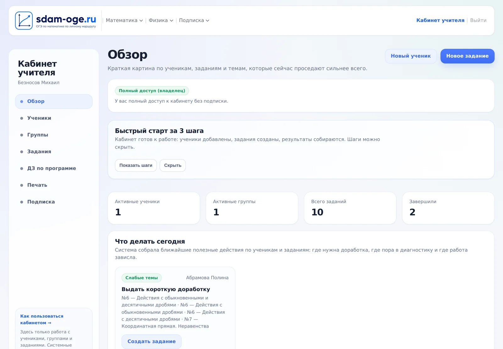This screenshot has width=503, height=349.
Task: Click the sdam-oge.ru site name text
Action: click(66, 19)
